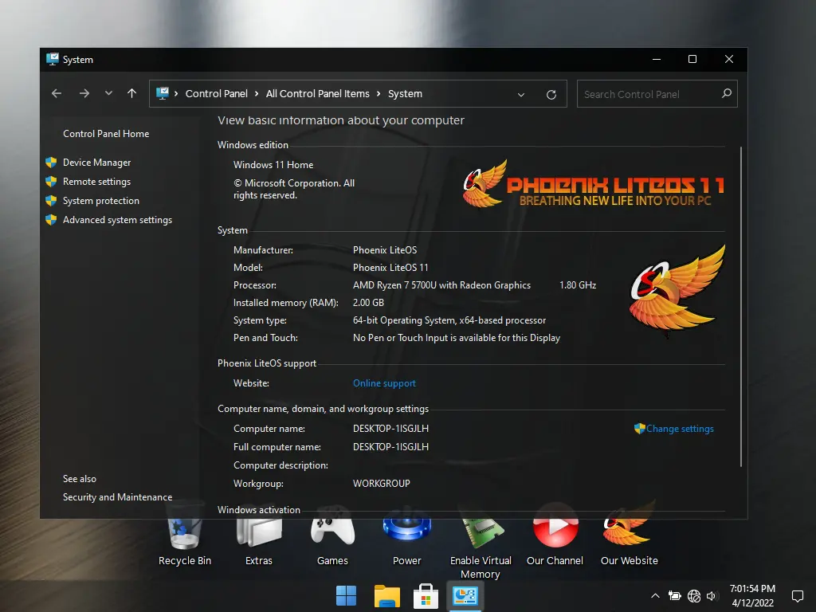Open File Explorer from taskbar
816x612 pixels.
pos(386,596)
